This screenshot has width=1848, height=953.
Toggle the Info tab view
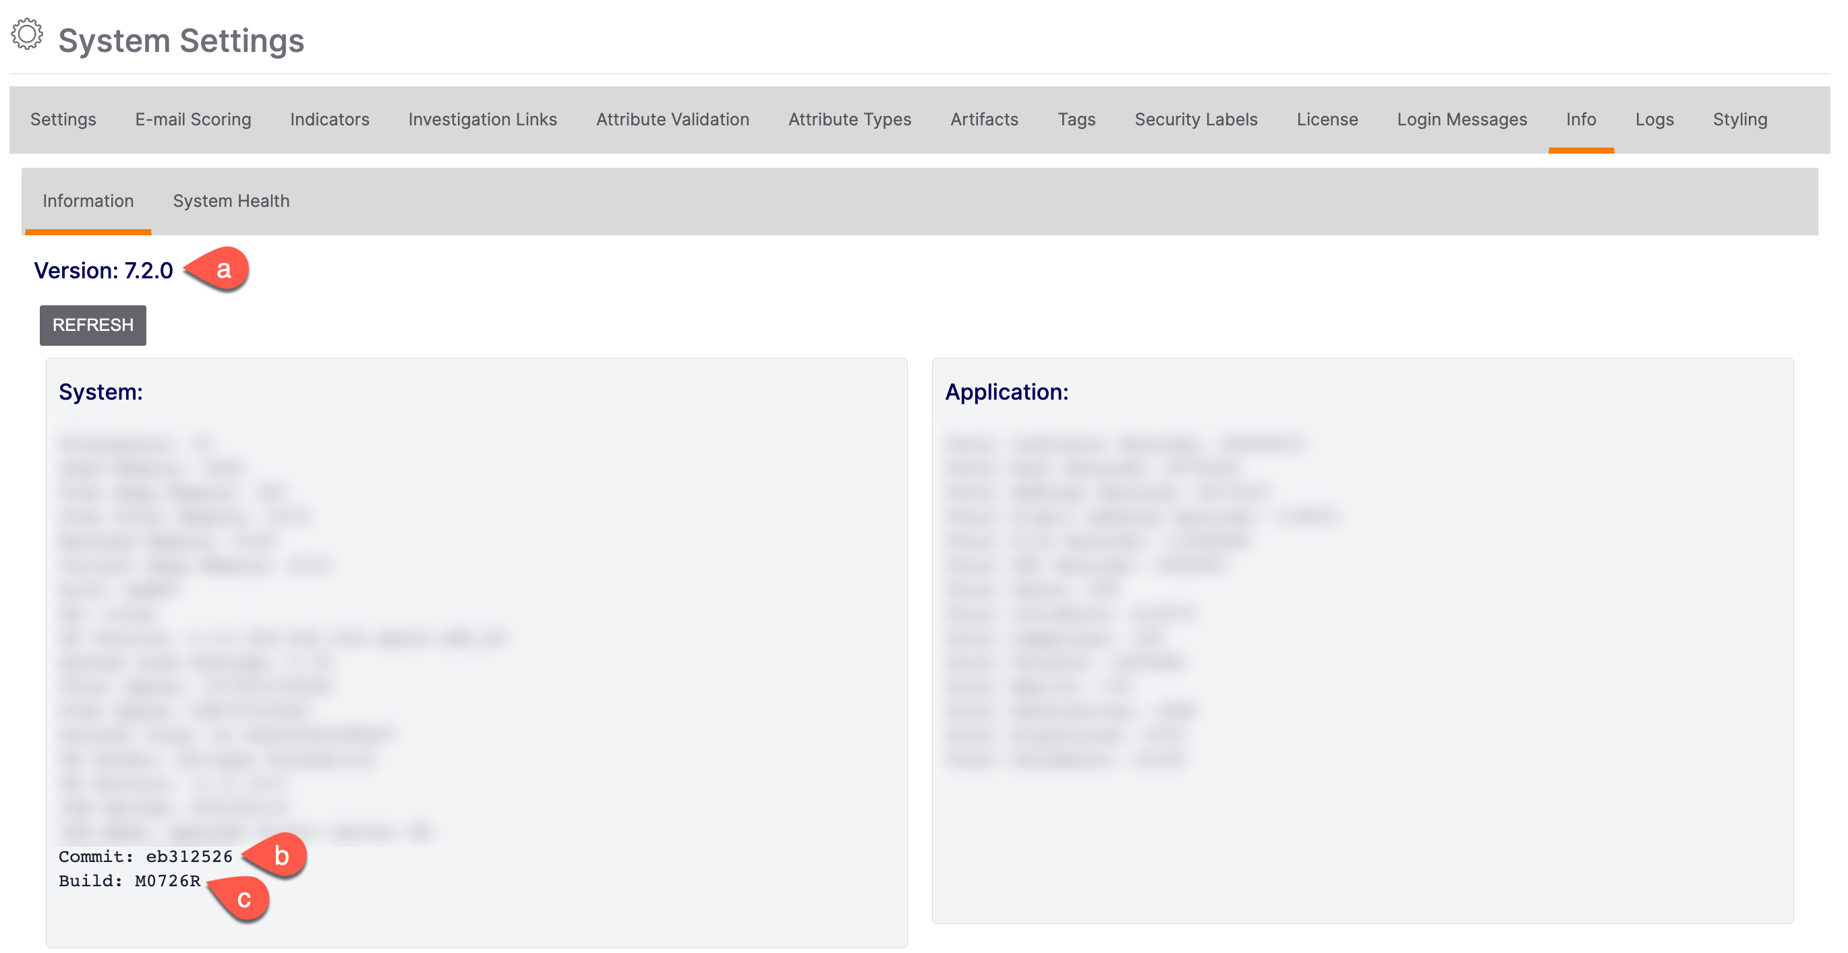coord(1582,118)
